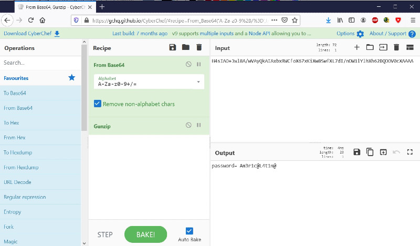Toggle the browser sidebar icon

pyautogui.click(x=351, y=20)
